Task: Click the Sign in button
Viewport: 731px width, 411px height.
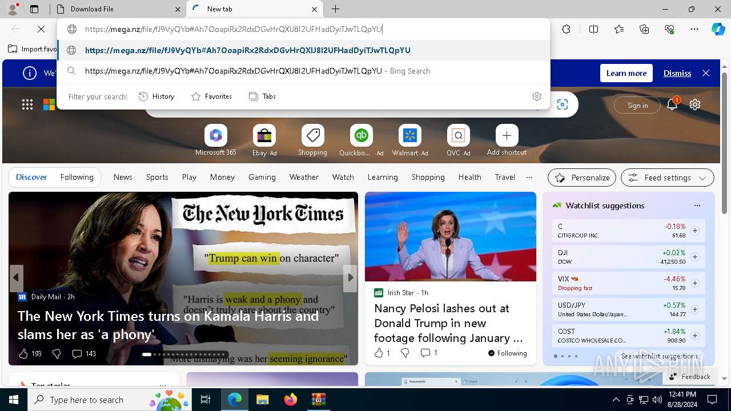Action: click(637, 105)
